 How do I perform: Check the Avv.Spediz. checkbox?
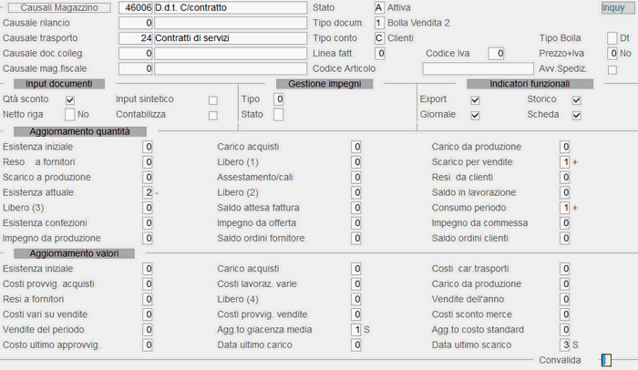[612, 70]
